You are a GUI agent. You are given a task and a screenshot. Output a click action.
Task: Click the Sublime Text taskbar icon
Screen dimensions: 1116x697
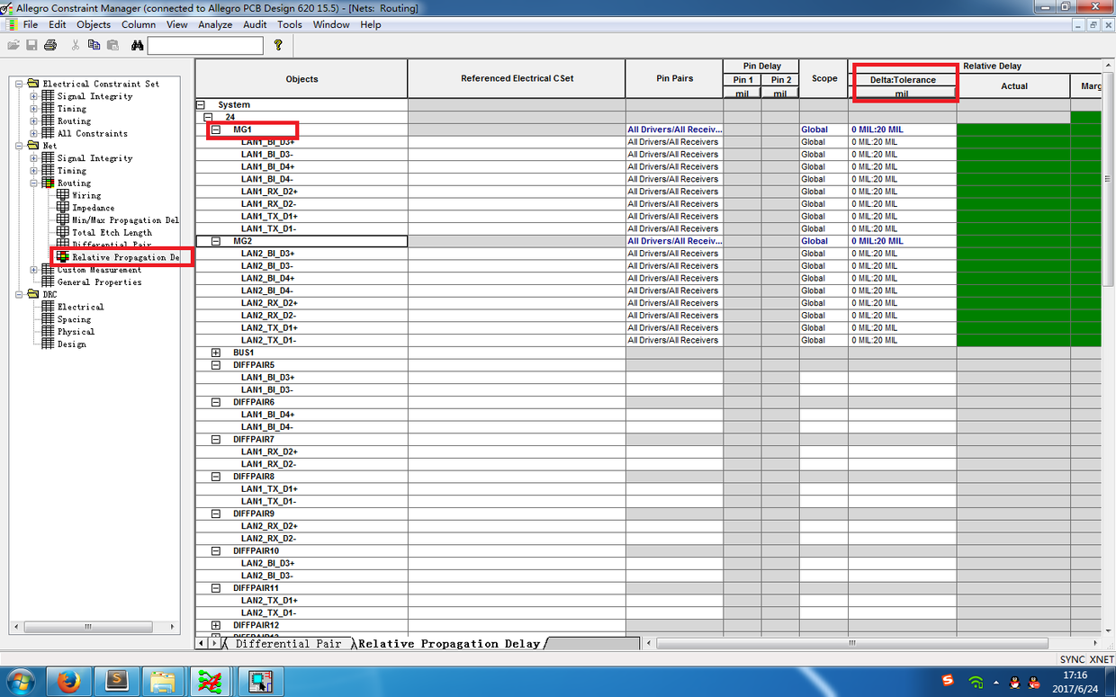pos(116,681)
